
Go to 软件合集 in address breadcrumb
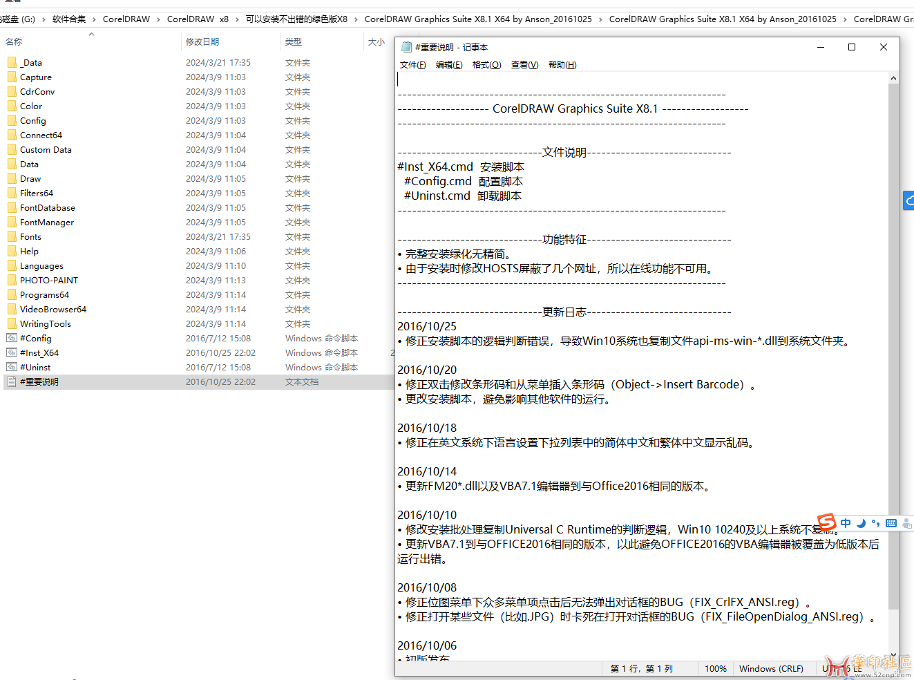69,19
